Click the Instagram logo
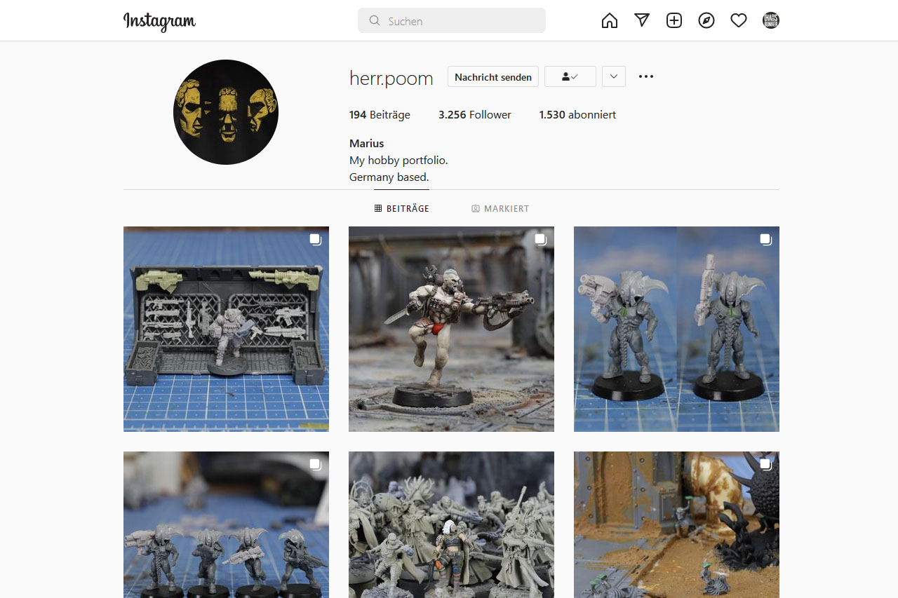This screenshot has height=598, width=898. pyautogui.click(x=159, y=21)
